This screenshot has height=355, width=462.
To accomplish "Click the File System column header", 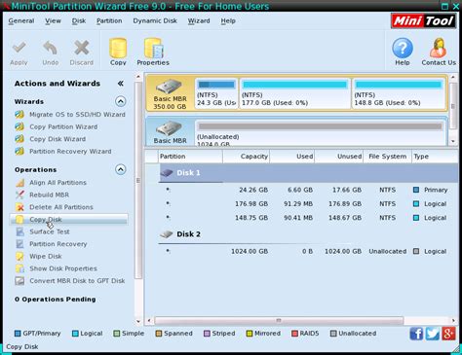I will pos(388,157).
